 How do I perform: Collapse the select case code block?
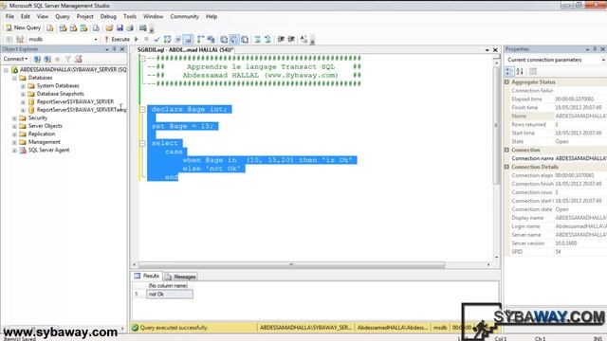coord(142,143)
